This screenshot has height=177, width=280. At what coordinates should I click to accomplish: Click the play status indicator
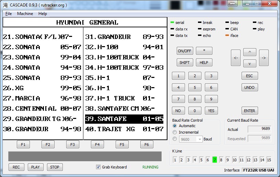pyautogui.click(x=255, y=29)
